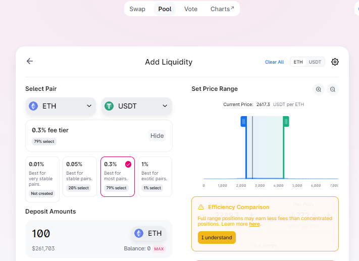Click the warning icon in Efficiency Comparison
This screenshot has width=359, height=261.
[x=201, y=207]
